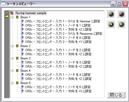This screenshot has width=129, height=102.
Task: Click the シーケンスビューワー window title icon
Action: [3, 4]
